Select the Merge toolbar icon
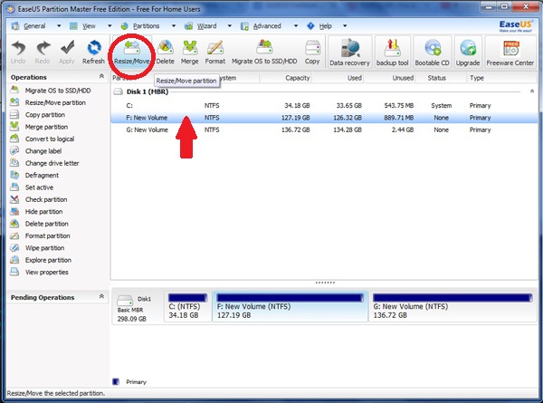The height and width of the screenshot is (403, 543). pos(190,51)
